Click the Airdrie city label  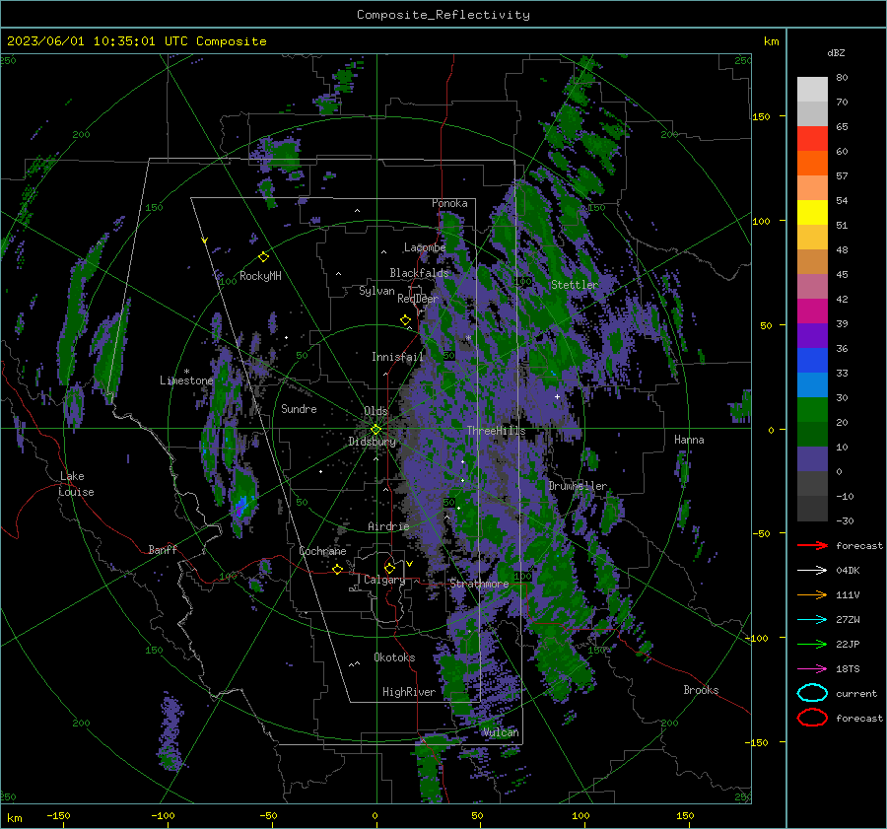388,526
